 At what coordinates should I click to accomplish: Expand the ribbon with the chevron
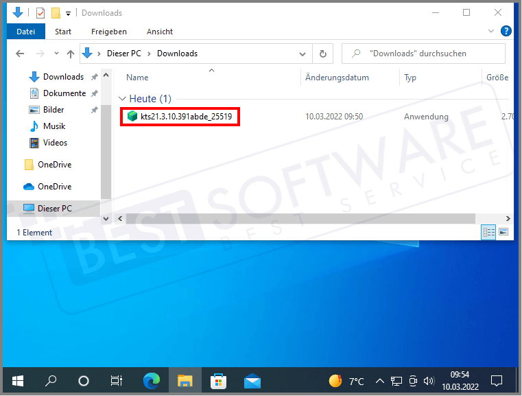[x=491, y=32]
